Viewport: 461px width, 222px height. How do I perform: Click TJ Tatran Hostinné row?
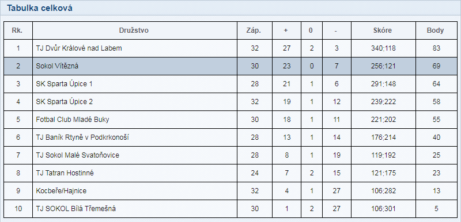tap(231, 173)
